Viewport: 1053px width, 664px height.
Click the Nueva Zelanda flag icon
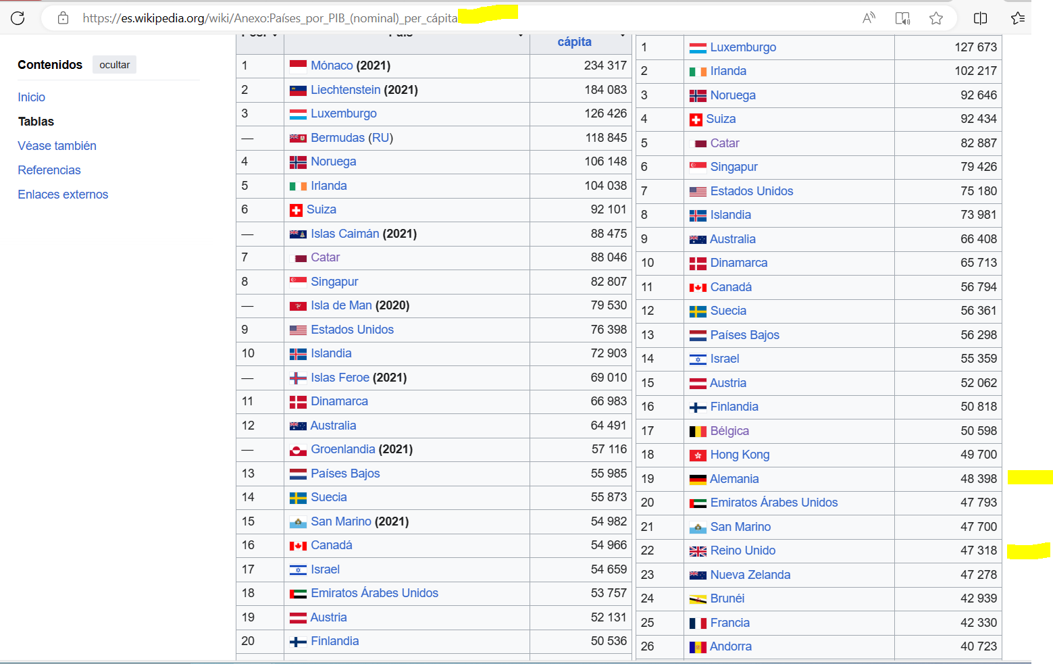[x=698, y=576]
